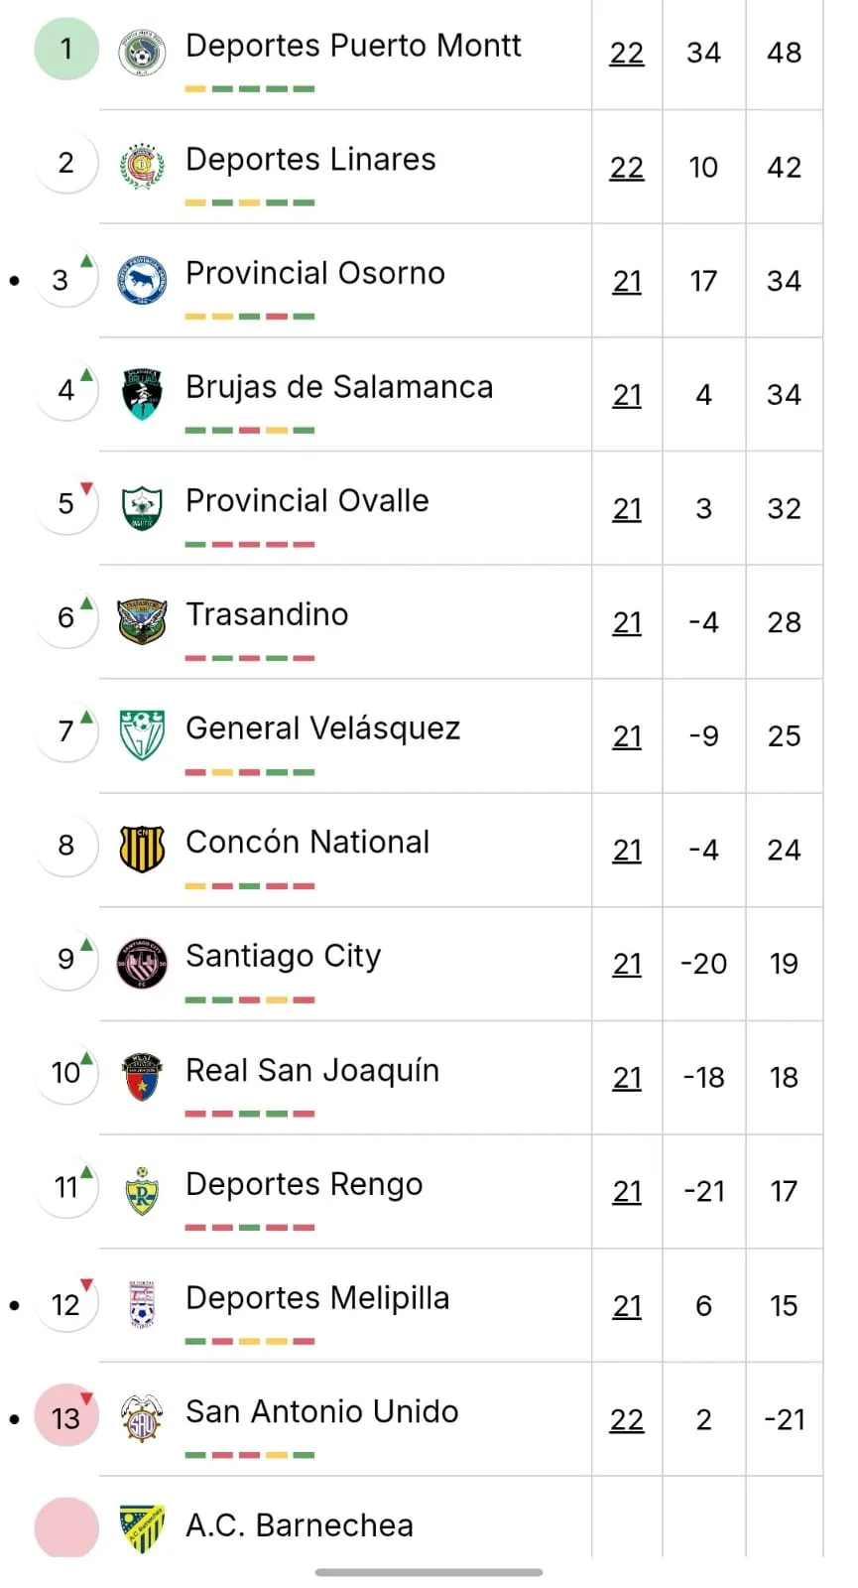The image size is (858, 1588).
Task: Click Deportes Rengo's recent form streak
Action: (x=250, y=1228)
